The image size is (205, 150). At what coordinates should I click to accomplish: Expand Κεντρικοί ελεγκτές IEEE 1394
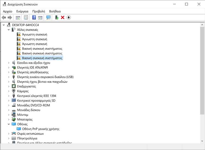pyautogui.click(x=9, y=96)
